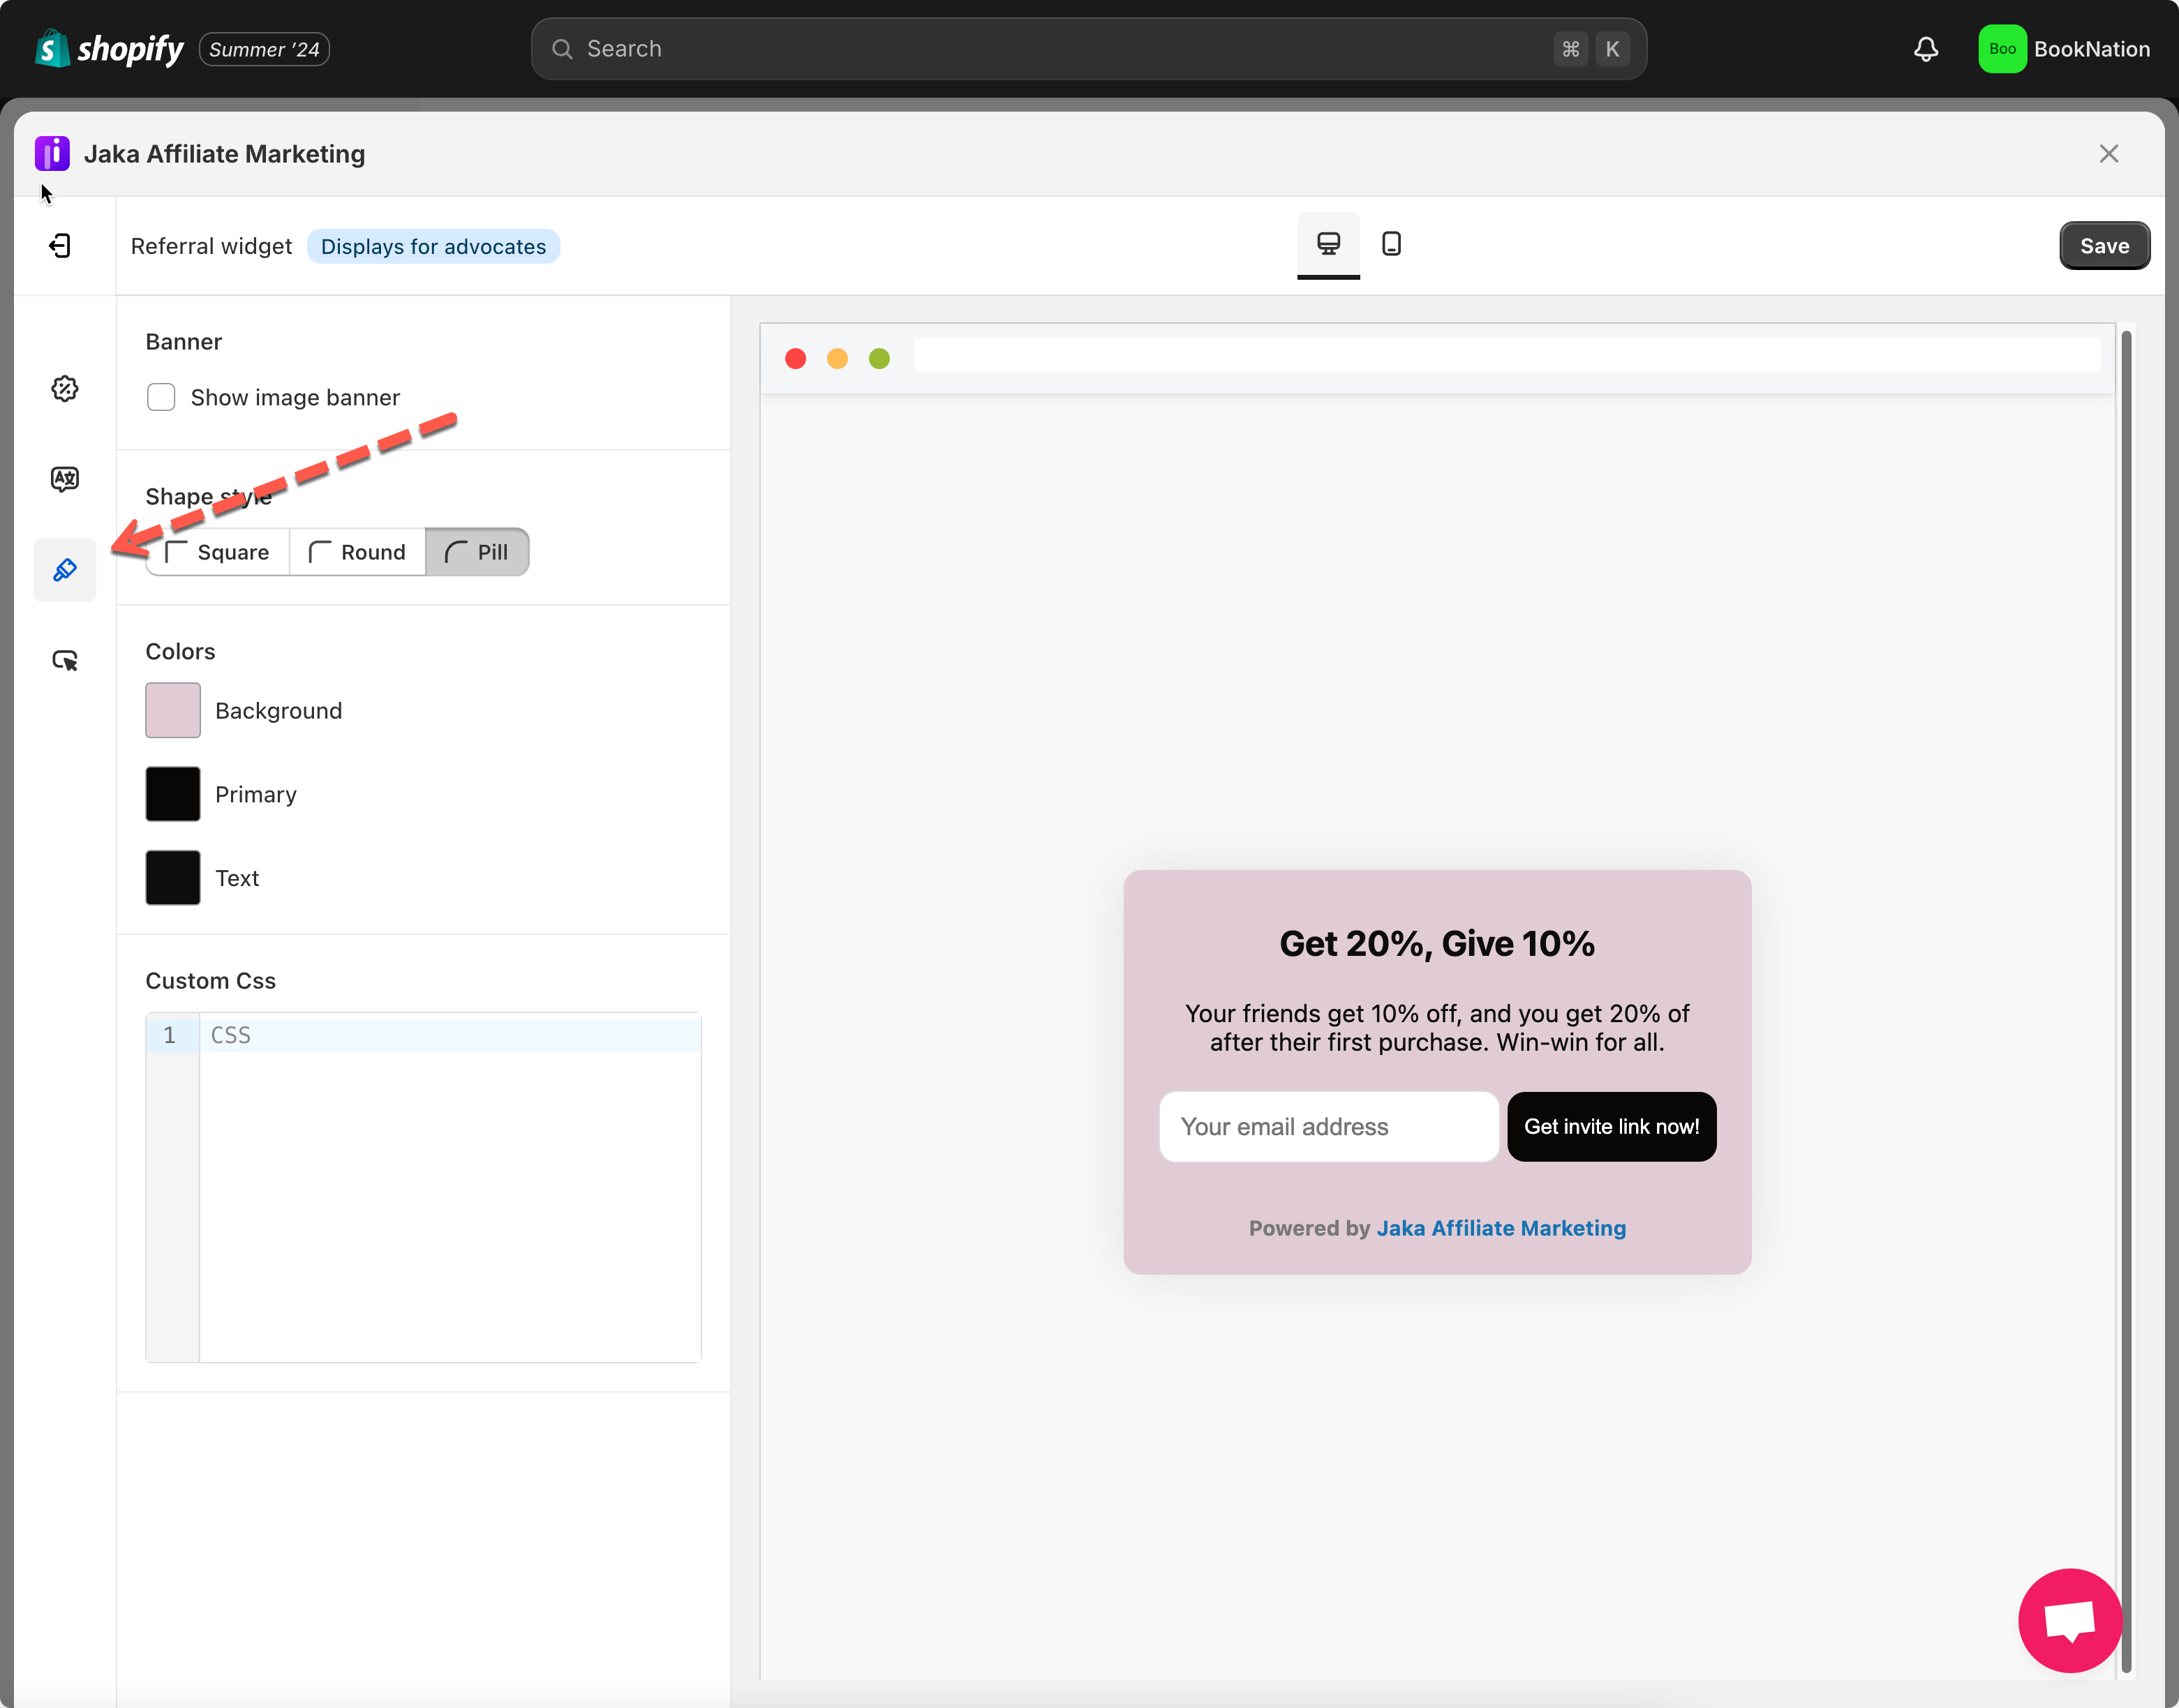2179x1708 pixels.
Task: Click the Save button
Action: pyautogui.click(x=2103, y=246)
